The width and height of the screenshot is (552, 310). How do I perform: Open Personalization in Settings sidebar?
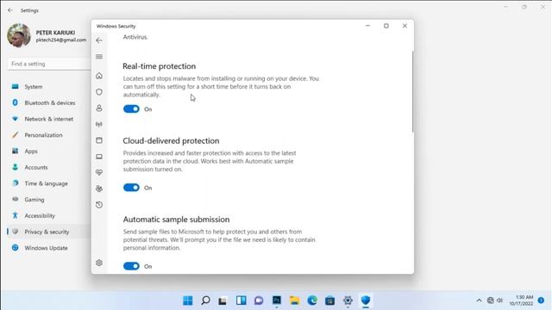[x=48, y=135]
